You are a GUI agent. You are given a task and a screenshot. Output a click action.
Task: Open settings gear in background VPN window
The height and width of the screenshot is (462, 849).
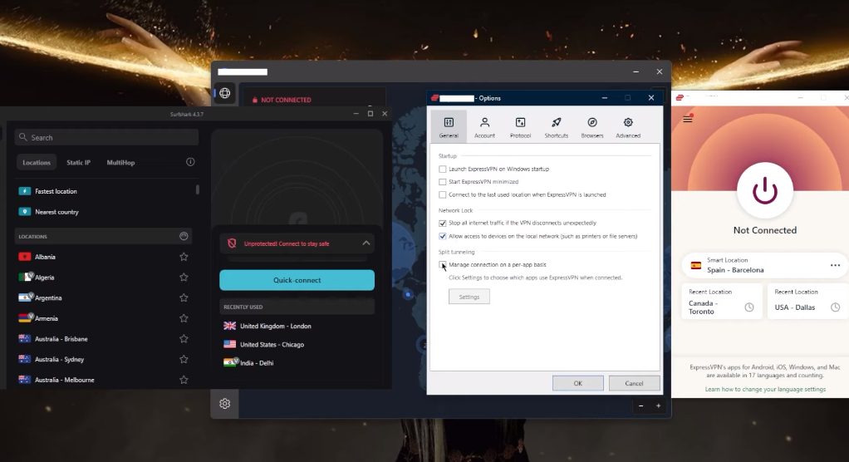click(224, 404)
